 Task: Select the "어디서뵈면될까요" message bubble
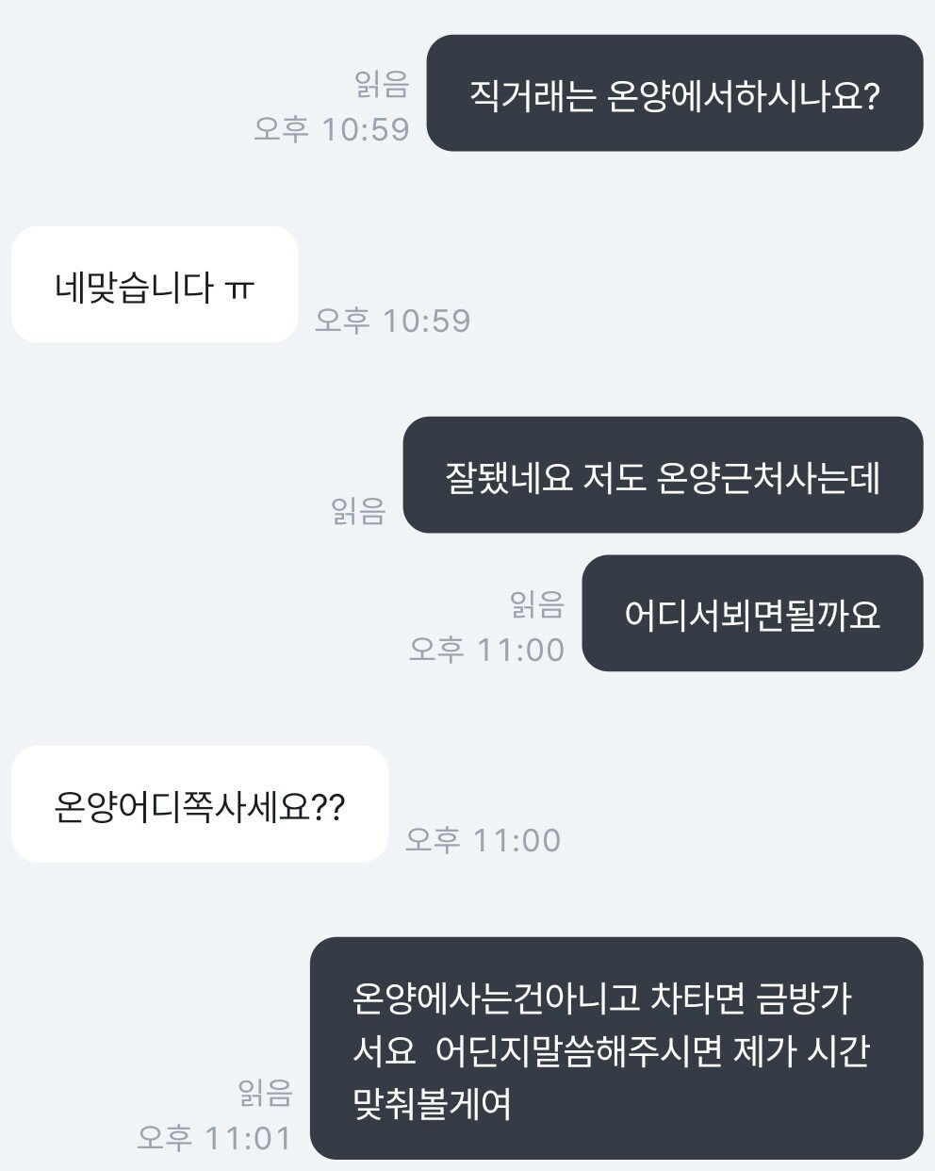pyautogui.click(x=751, y=615)
